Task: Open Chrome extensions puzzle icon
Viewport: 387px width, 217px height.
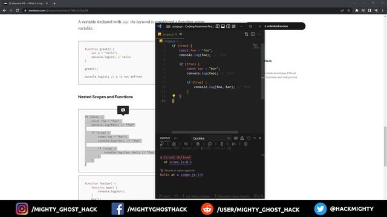Action: (357, 11)
